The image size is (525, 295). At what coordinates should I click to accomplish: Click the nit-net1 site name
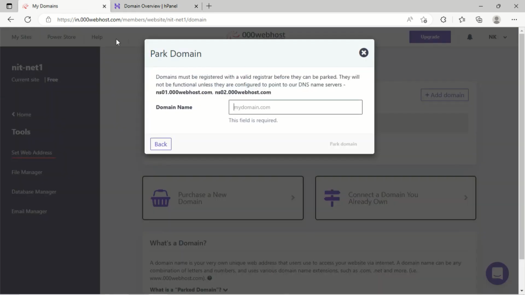pos(27,67)
